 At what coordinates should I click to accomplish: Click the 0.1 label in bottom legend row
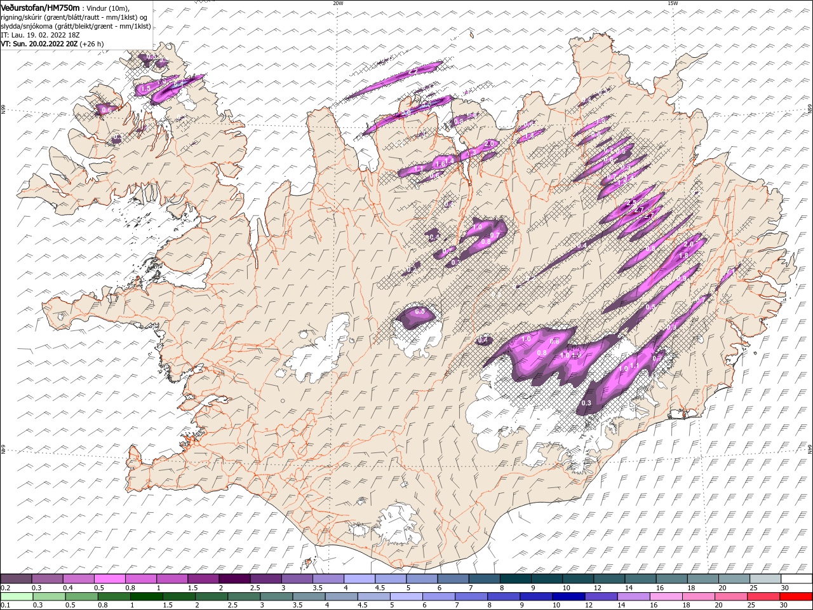[x=5, y=606]
